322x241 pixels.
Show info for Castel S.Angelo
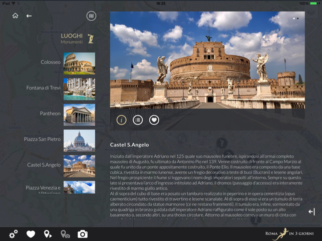121,120
